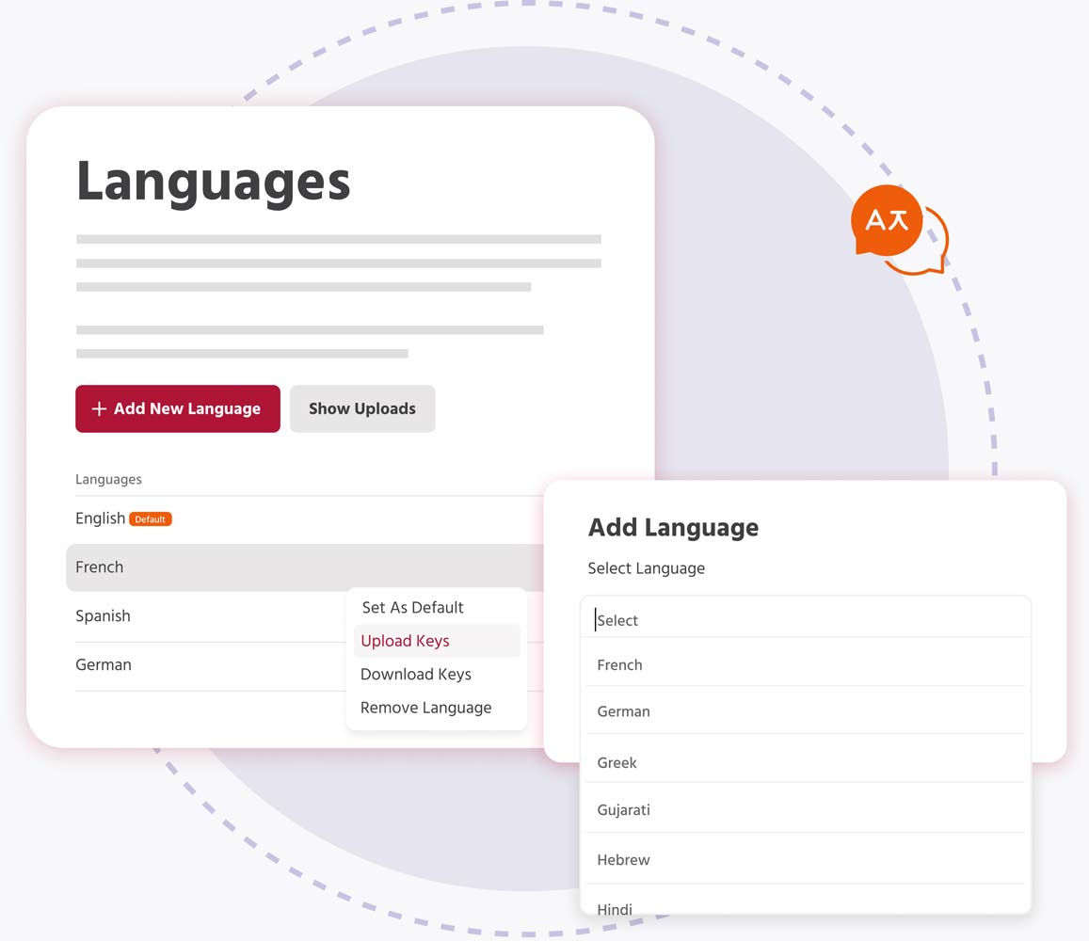Click the Languages column header
Viewport: 1089px width, 941px height.
(108, 479)
